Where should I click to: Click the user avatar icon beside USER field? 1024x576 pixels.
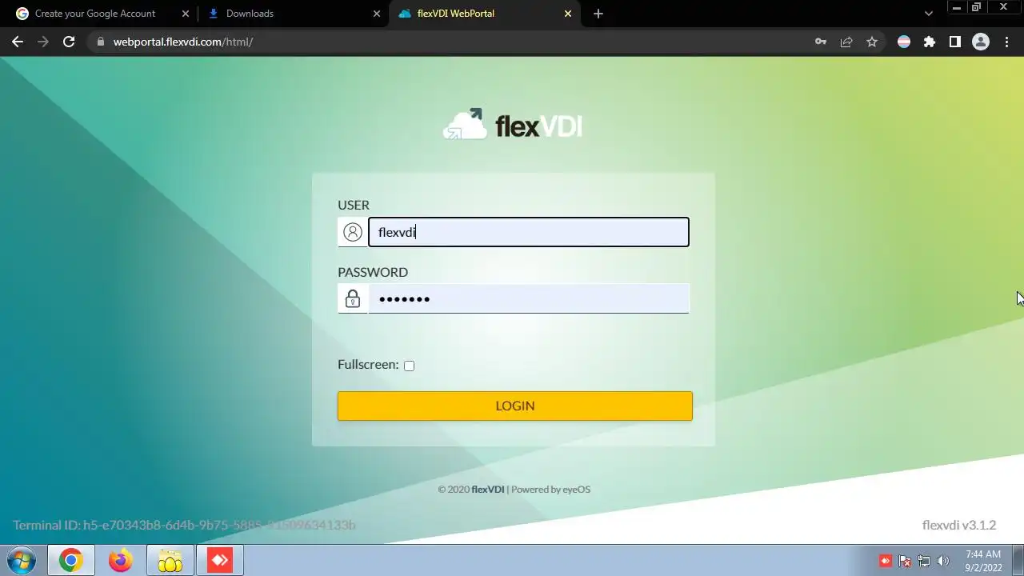tap(352, 232)
